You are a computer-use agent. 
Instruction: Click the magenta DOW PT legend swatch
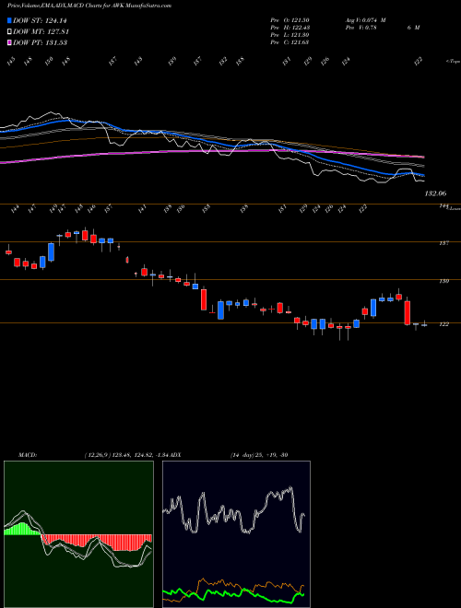pos(9,42)
